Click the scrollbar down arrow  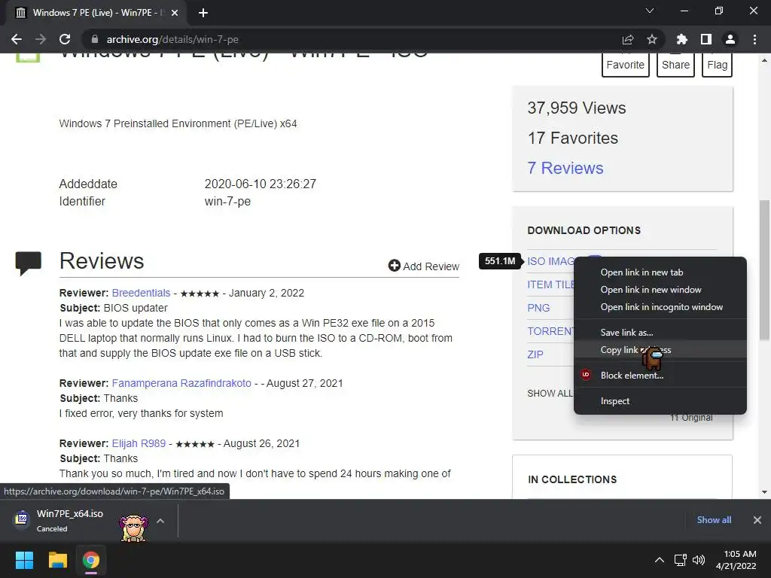(x=764, y=492)
